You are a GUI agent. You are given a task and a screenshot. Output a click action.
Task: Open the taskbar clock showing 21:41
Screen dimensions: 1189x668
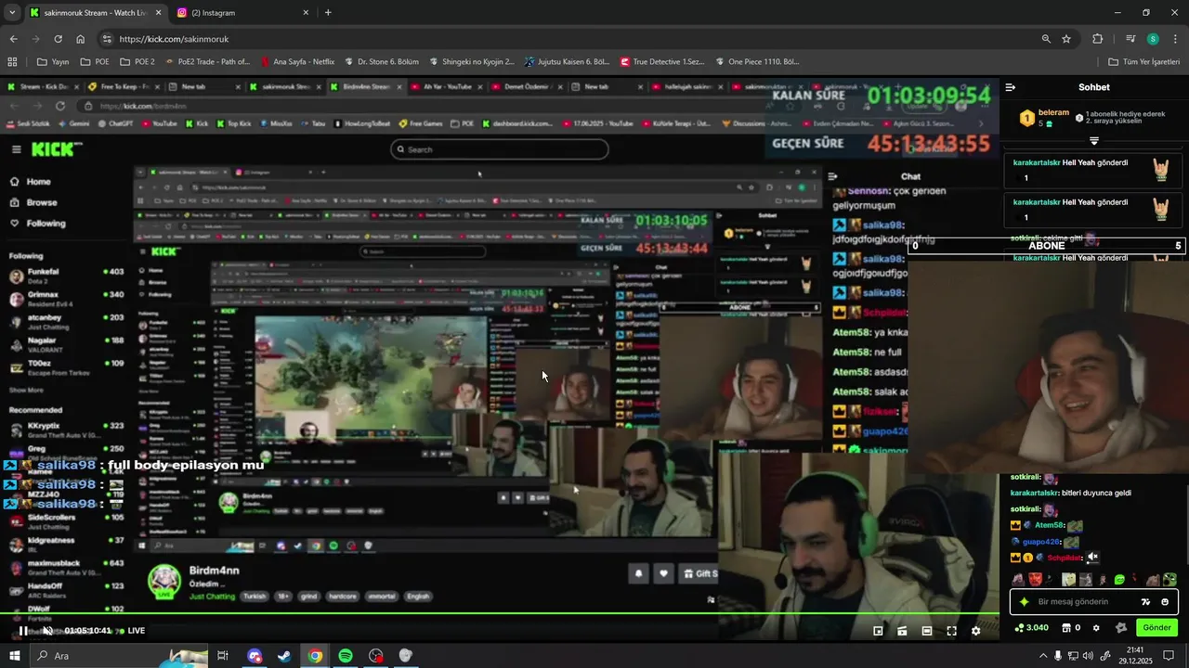1135,656
